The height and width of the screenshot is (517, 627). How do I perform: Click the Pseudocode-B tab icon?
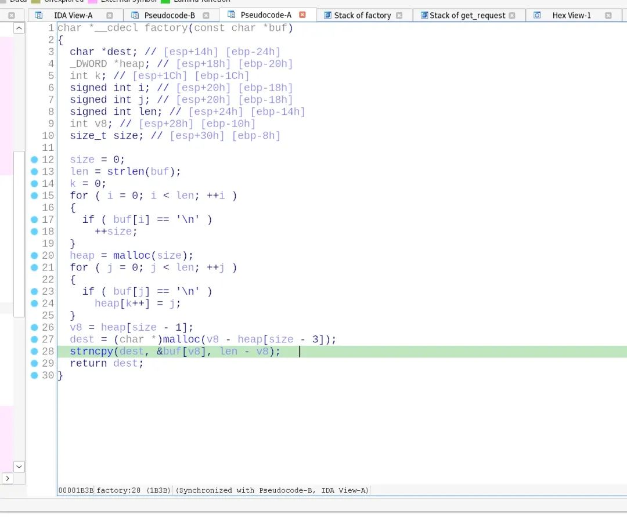135,15
